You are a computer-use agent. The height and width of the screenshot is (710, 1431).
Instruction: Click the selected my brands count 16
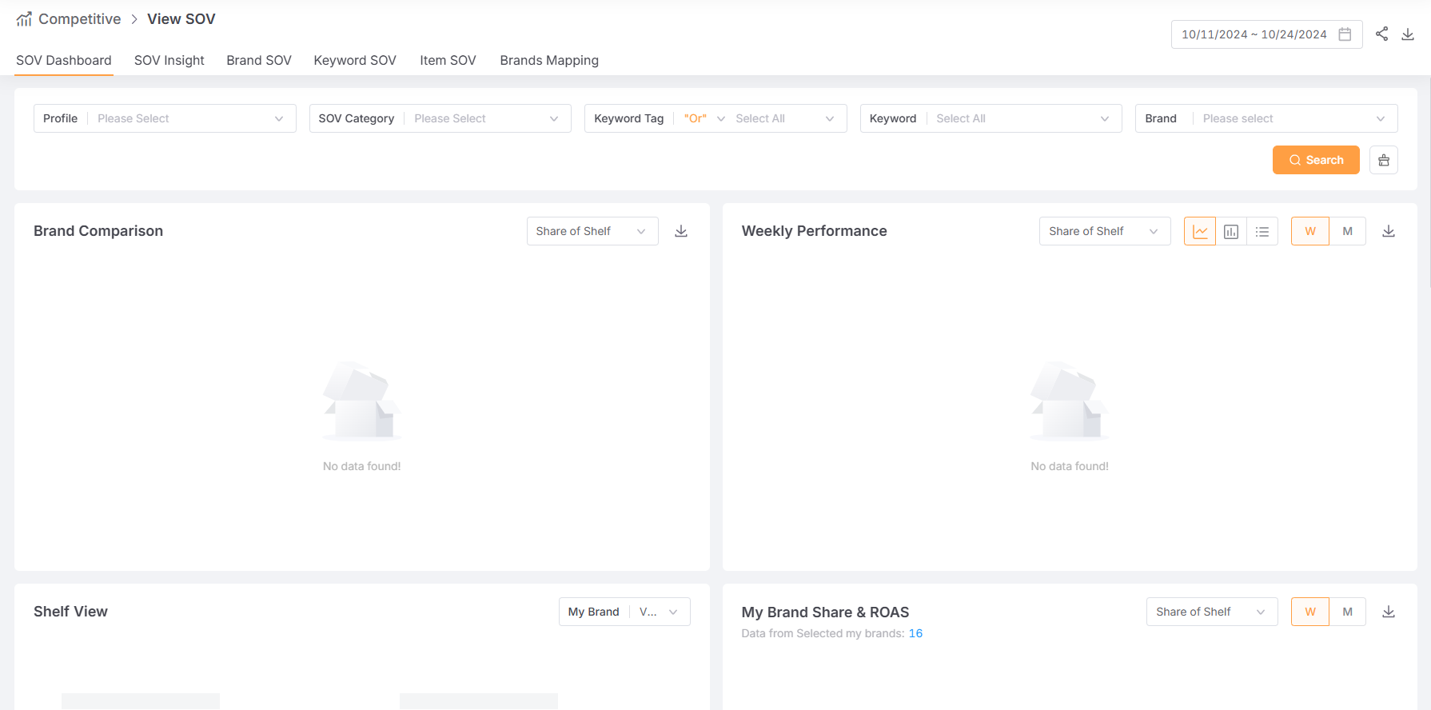tap(915, 633)
